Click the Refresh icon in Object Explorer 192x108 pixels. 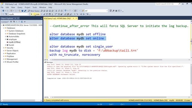tap(22, 22)
